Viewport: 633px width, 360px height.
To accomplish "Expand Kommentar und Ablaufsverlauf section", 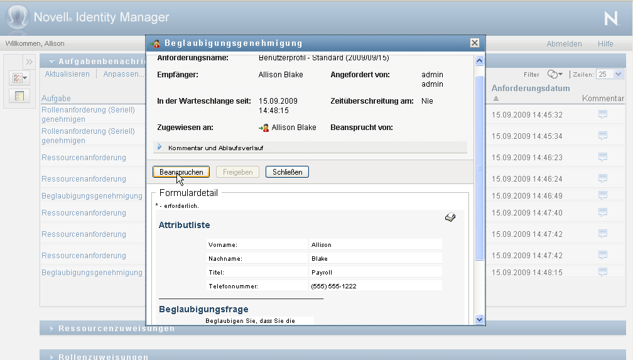I will (160, 147).
